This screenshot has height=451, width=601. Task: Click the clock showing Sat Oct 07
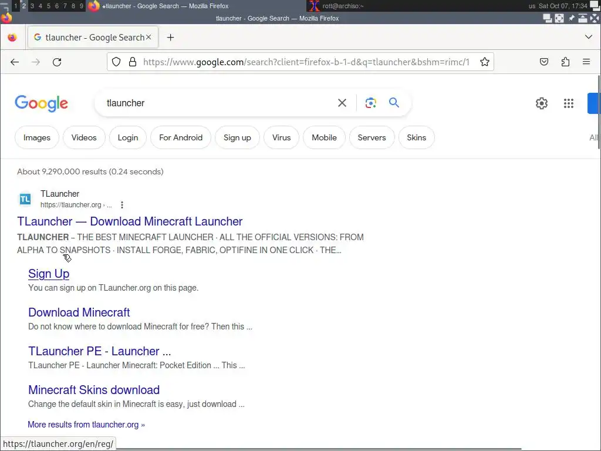pos(563,6)
